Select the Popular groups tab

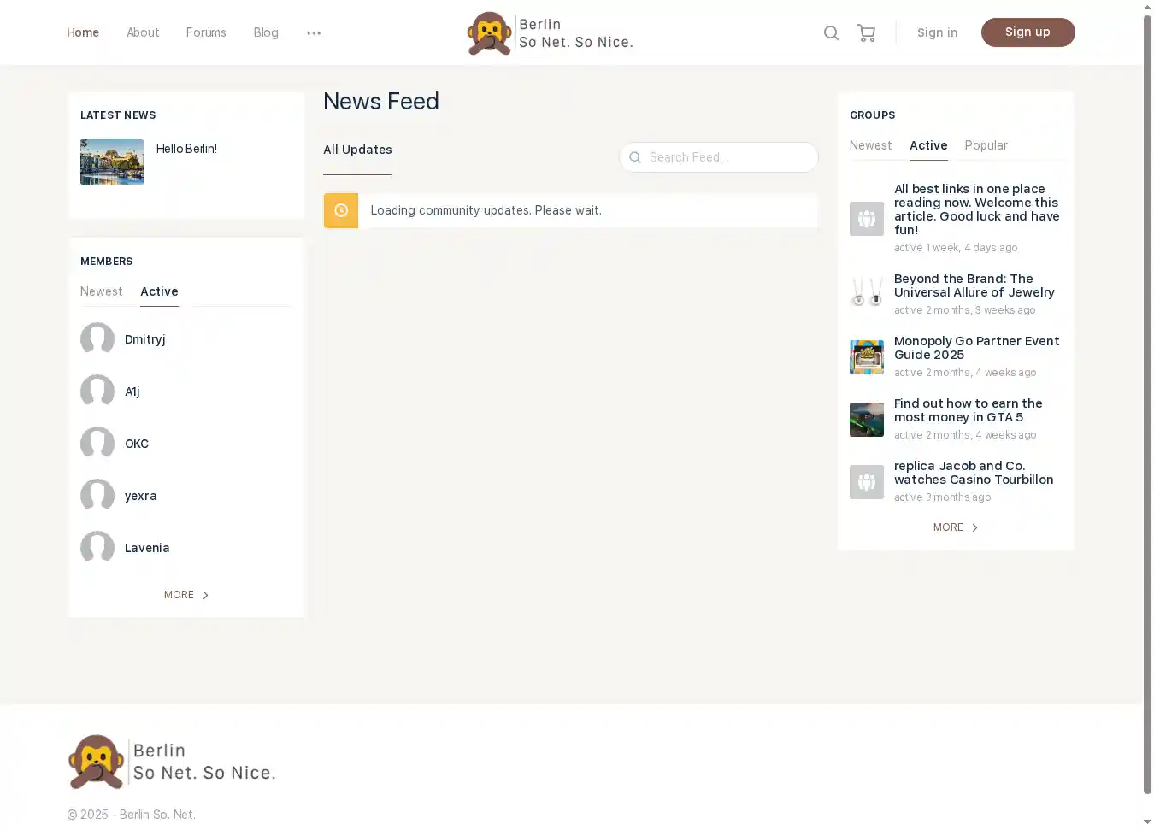pos(986,145)
